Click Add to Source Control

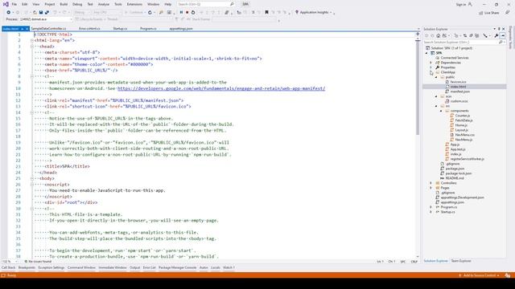click(x=480, y=275)
